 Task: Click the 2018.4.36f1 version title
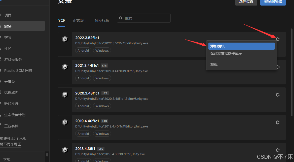[85, 149]
